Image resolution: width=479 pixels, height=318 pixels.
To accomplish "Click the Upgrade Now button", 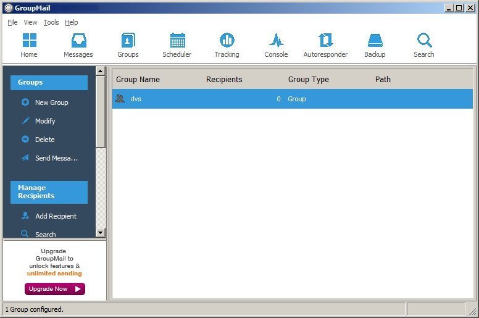I will [x=55, y=289].
